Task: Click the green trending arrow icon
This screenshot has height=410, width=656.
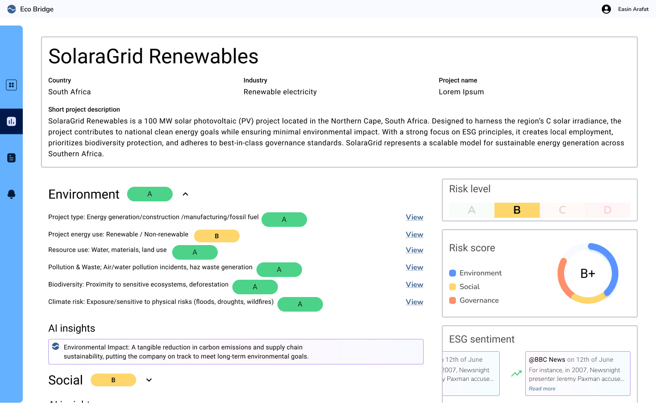Action: tap(516, 374)
